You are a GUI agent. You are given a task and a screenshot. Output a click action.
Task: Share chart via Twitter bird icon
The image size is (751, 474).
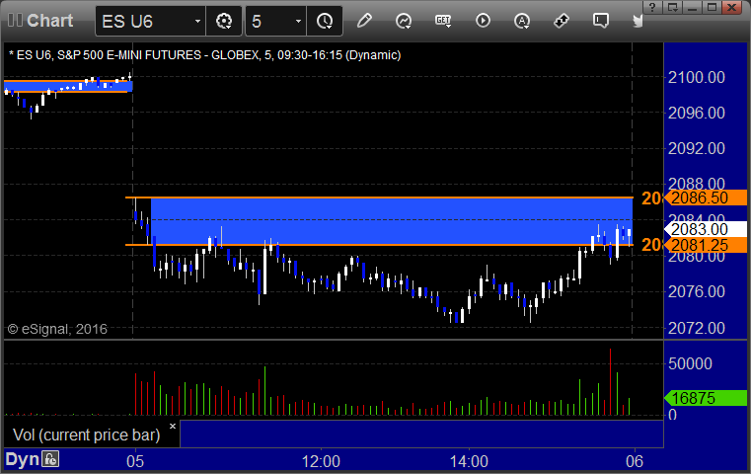click(x=638, y=21)
